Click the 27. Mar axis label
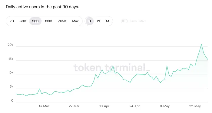 click(74, 106)
